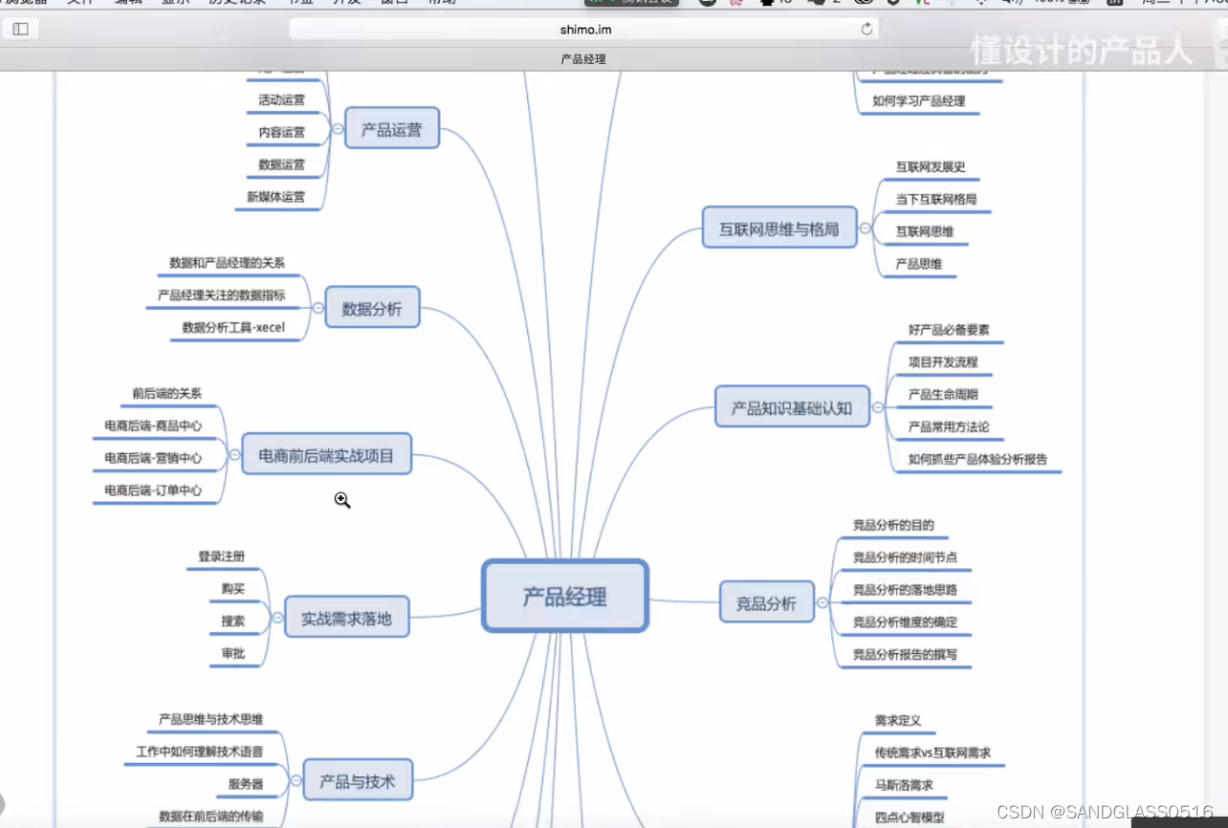1228x828 pixels.
Task: Click the 竞品分析维度的确定 subtopic
Action: click(905, 622)
